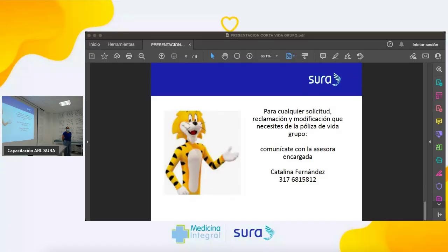The image size is (448, 252).
Task: Send file by email envelope icon
Action: point(425,56)
